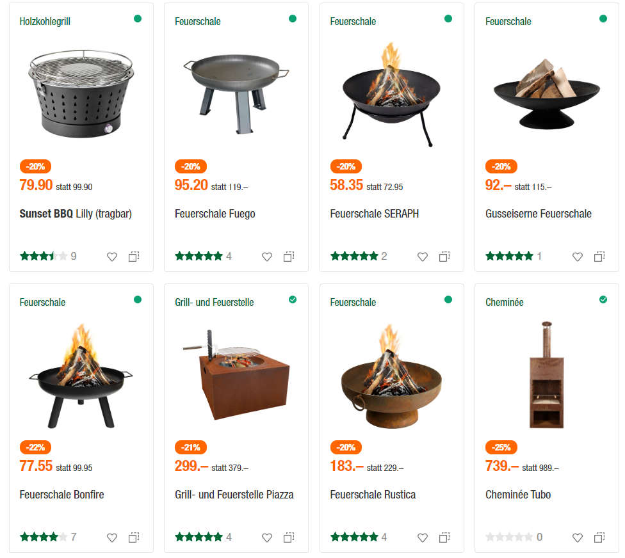Image resolution: width=625 pixels, height=558 pixels.
Task: Click compare icon for Cheminée Tubo
Action: point(599,538)
